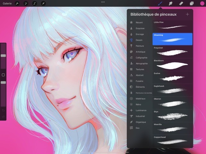Open the pink active color picker
Image resolution: width=206 pixels, height=154 pixels.
point(202,4)
